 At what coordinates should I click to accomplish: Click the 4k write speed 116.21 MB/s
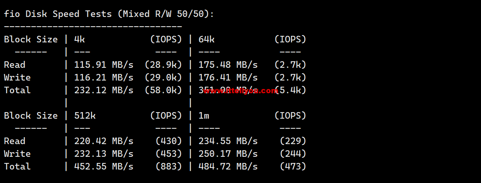[104, 77]
